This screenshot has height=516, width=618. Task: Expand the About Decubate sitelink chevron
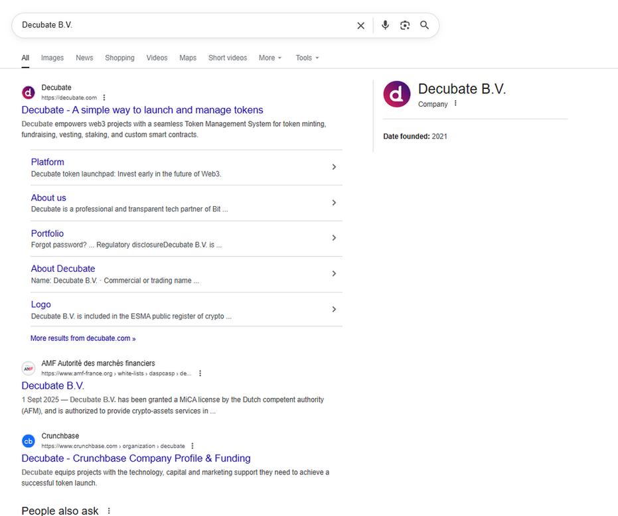click(334, 273)
